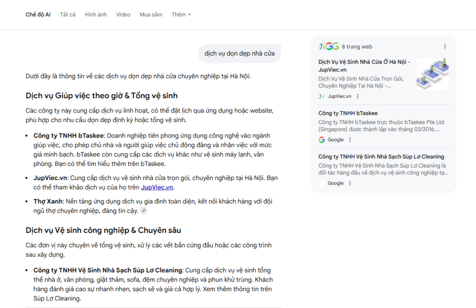Switch to Chế độ AI tab
476x308 pixels.
pyautogui.click(x=38, y=14)
